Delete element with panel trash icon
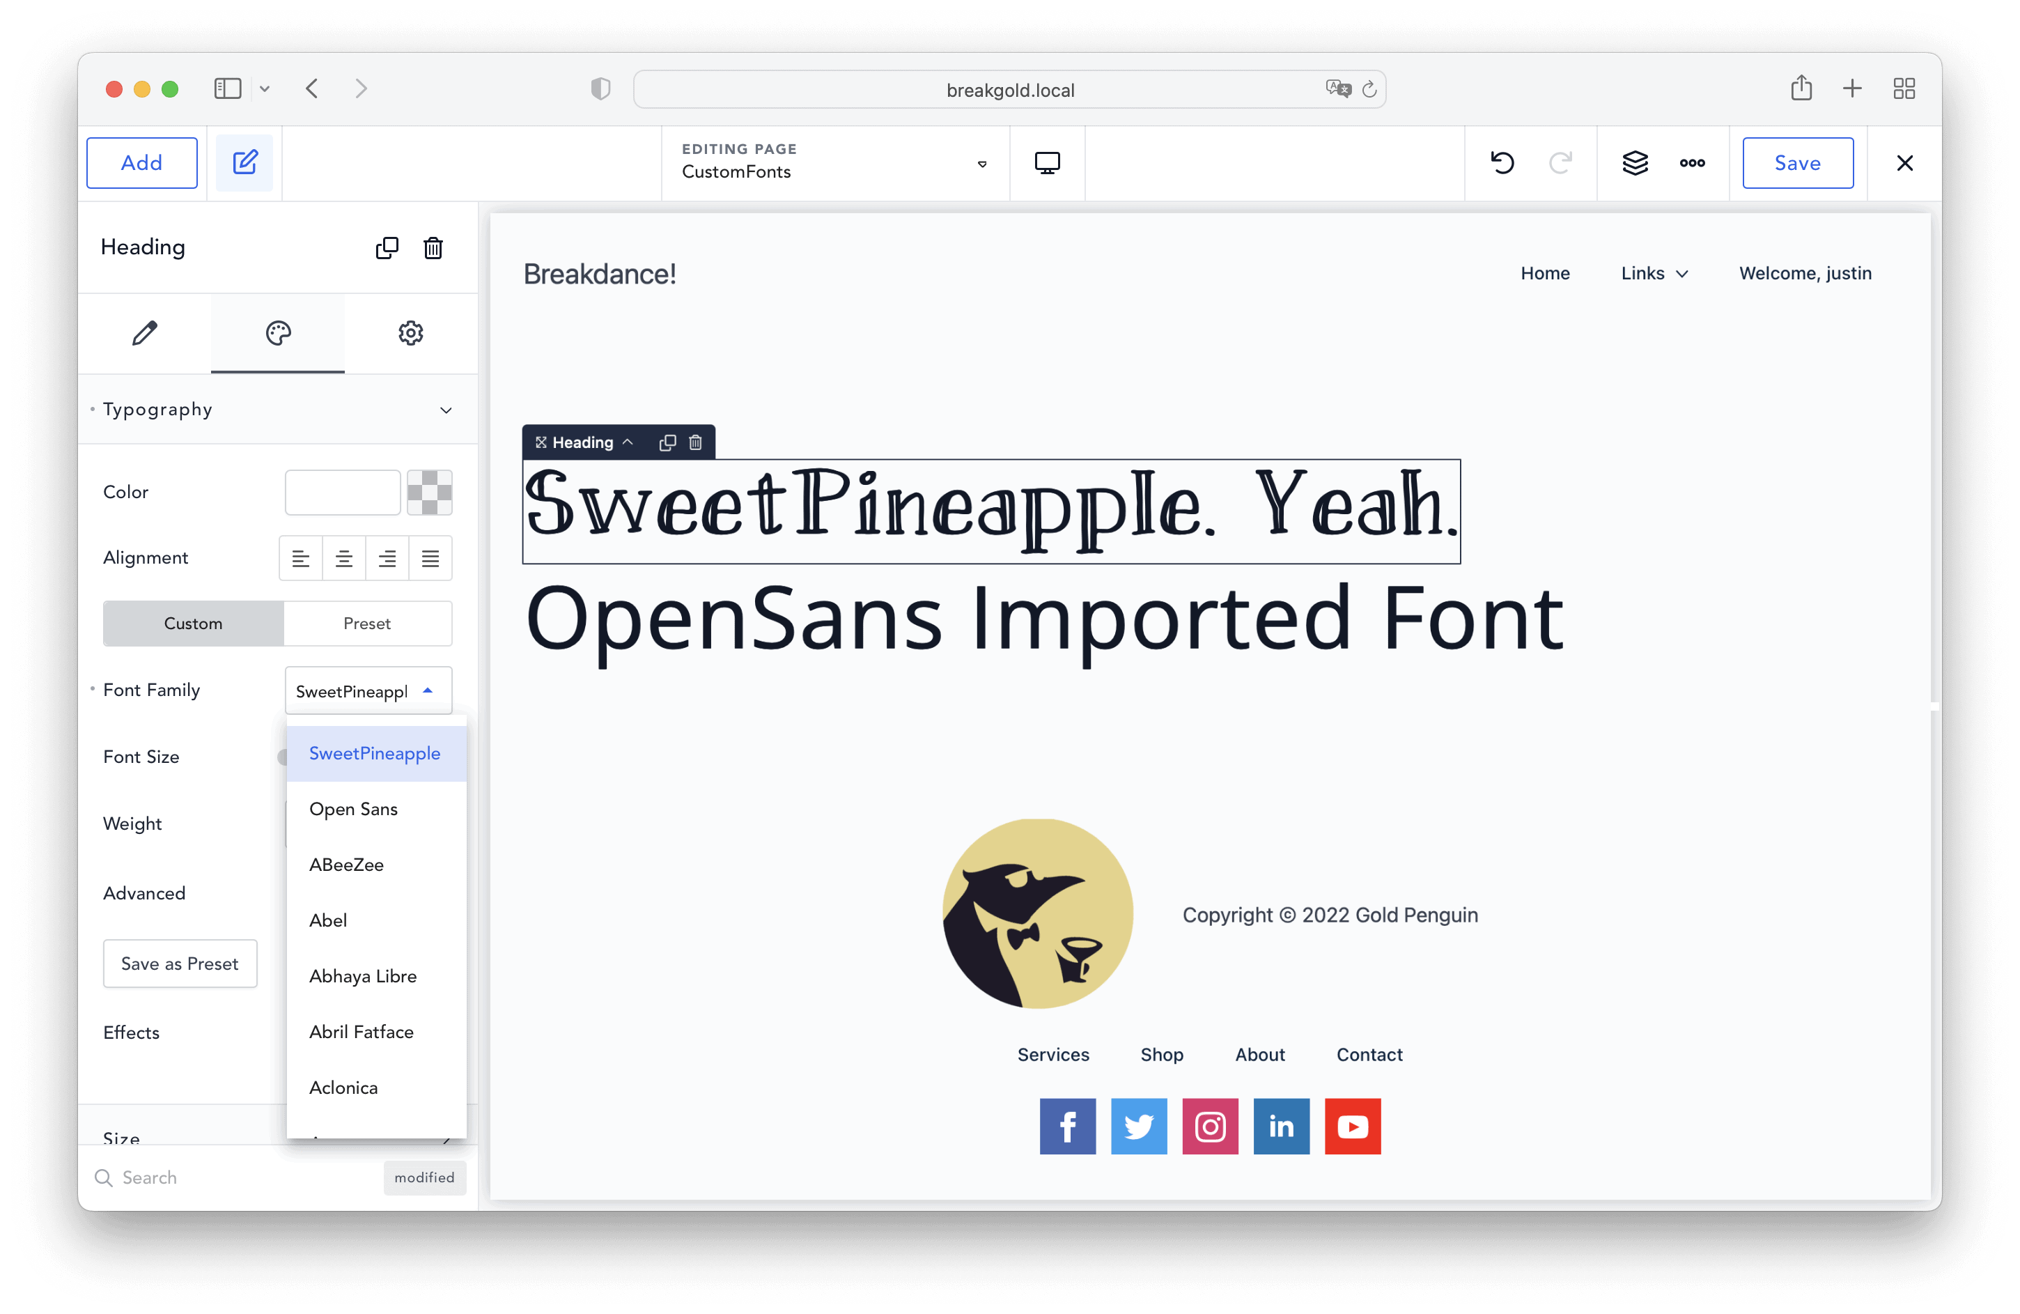 433,247
